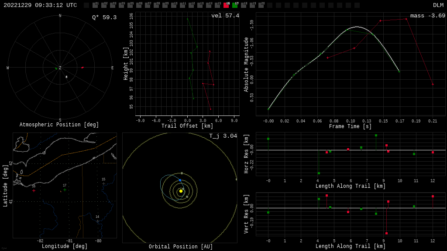Click the E compass label on polar plot
The image size is (447, 251).
click(x=112, y=68)
